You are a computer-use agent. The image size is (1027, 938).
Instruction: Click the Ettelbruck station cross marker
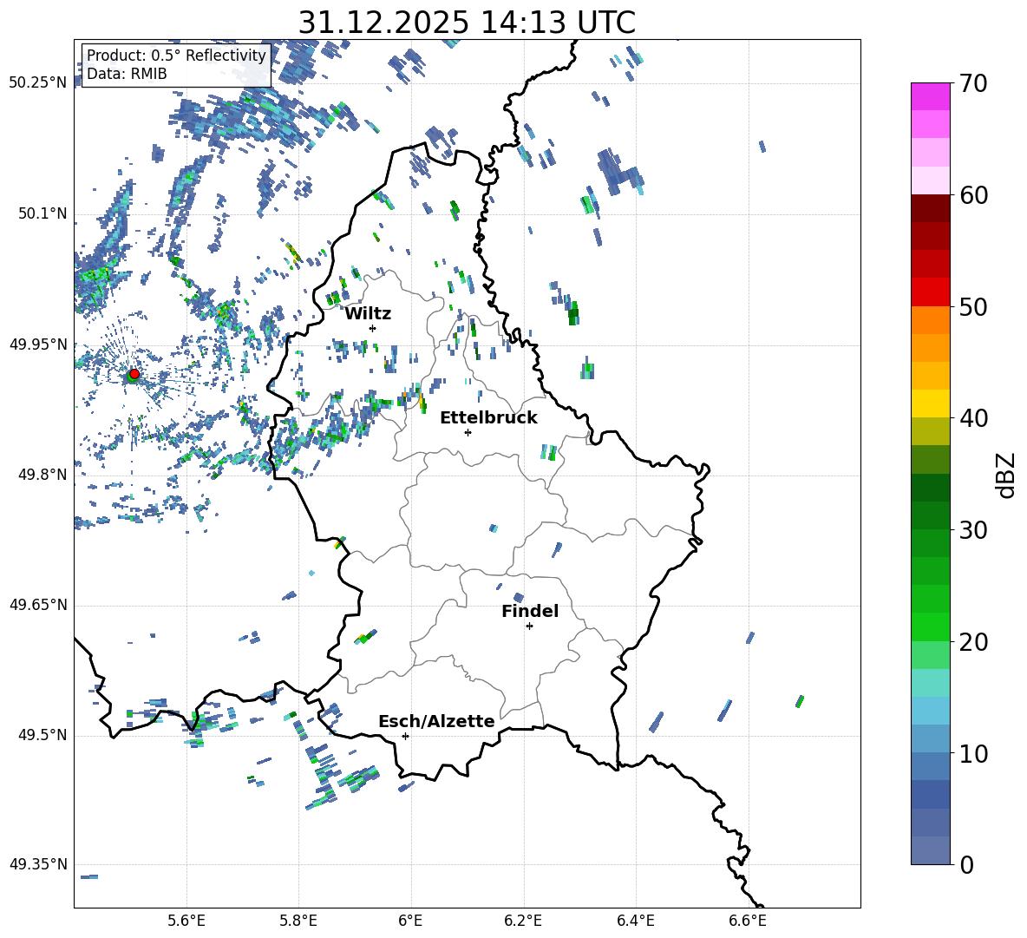click(x=468, y=432)
